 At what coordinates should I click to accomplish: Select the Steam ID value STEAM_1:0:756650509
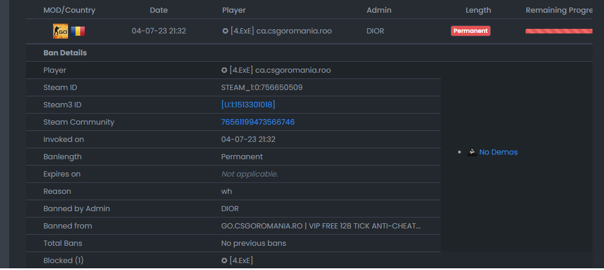[x=262, y=88]
